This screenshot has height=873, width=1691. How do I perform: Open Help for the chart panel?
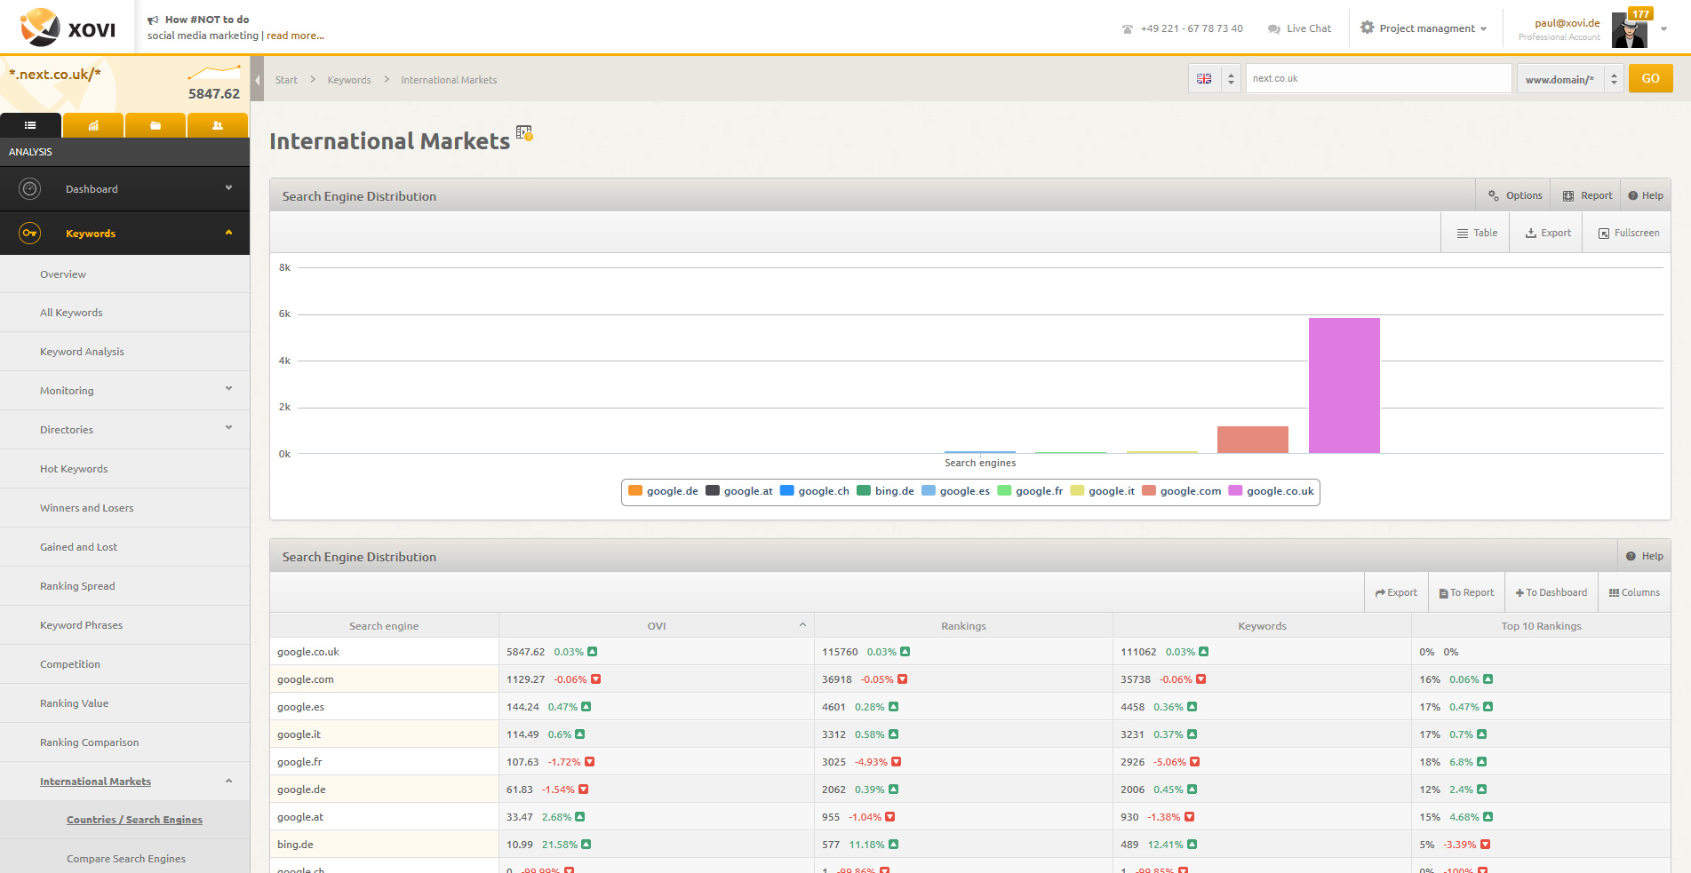1646,195
